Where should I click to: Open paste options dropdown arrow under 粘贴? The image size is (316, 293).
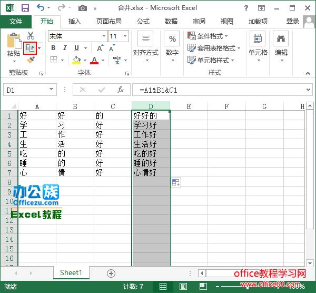point(14,61)
